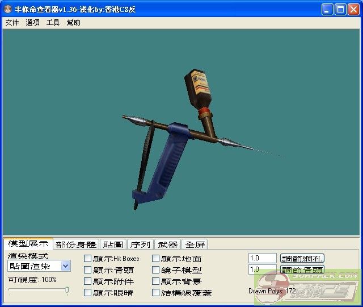This screenshot has width=363, height=307.
Task: Click the Drawn Polys: 172 text
Action: pos(272,291)
